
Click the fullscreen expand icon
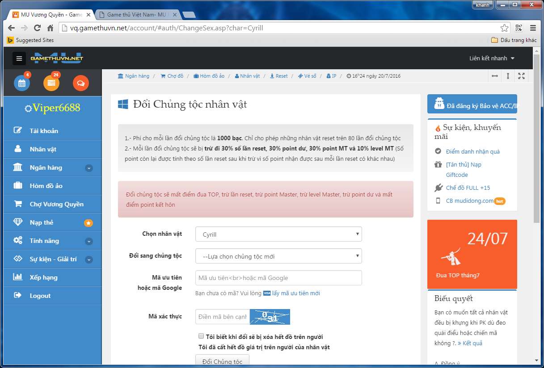tap(521, 76)
